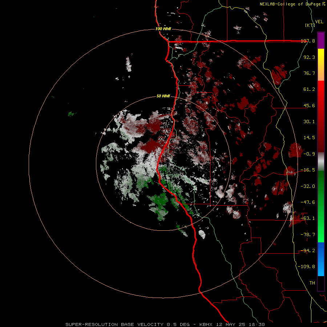
Task: Select the -0.9 legend value
Action: click(309, 154)
